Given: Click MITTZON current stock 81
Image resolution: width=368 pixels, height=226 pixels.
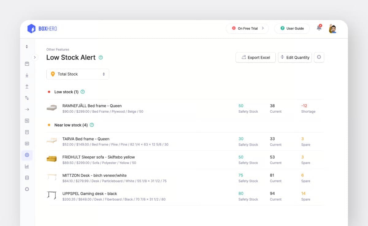Looking at the screenshot, I should (272, 175).
